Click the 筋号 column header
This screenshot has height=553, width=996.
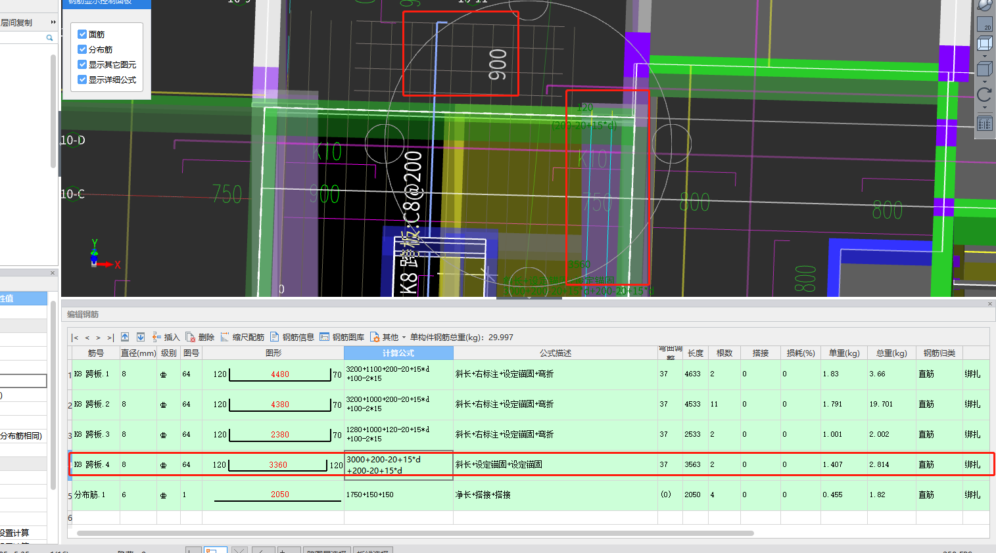coord(96,353)
